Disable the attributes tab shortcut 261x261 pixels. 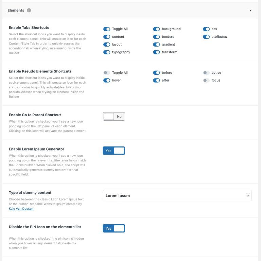[206, 37]
